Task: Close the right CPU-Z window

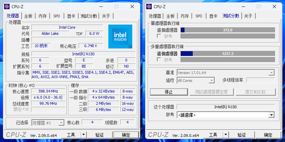Action: (x=274, y=6)
